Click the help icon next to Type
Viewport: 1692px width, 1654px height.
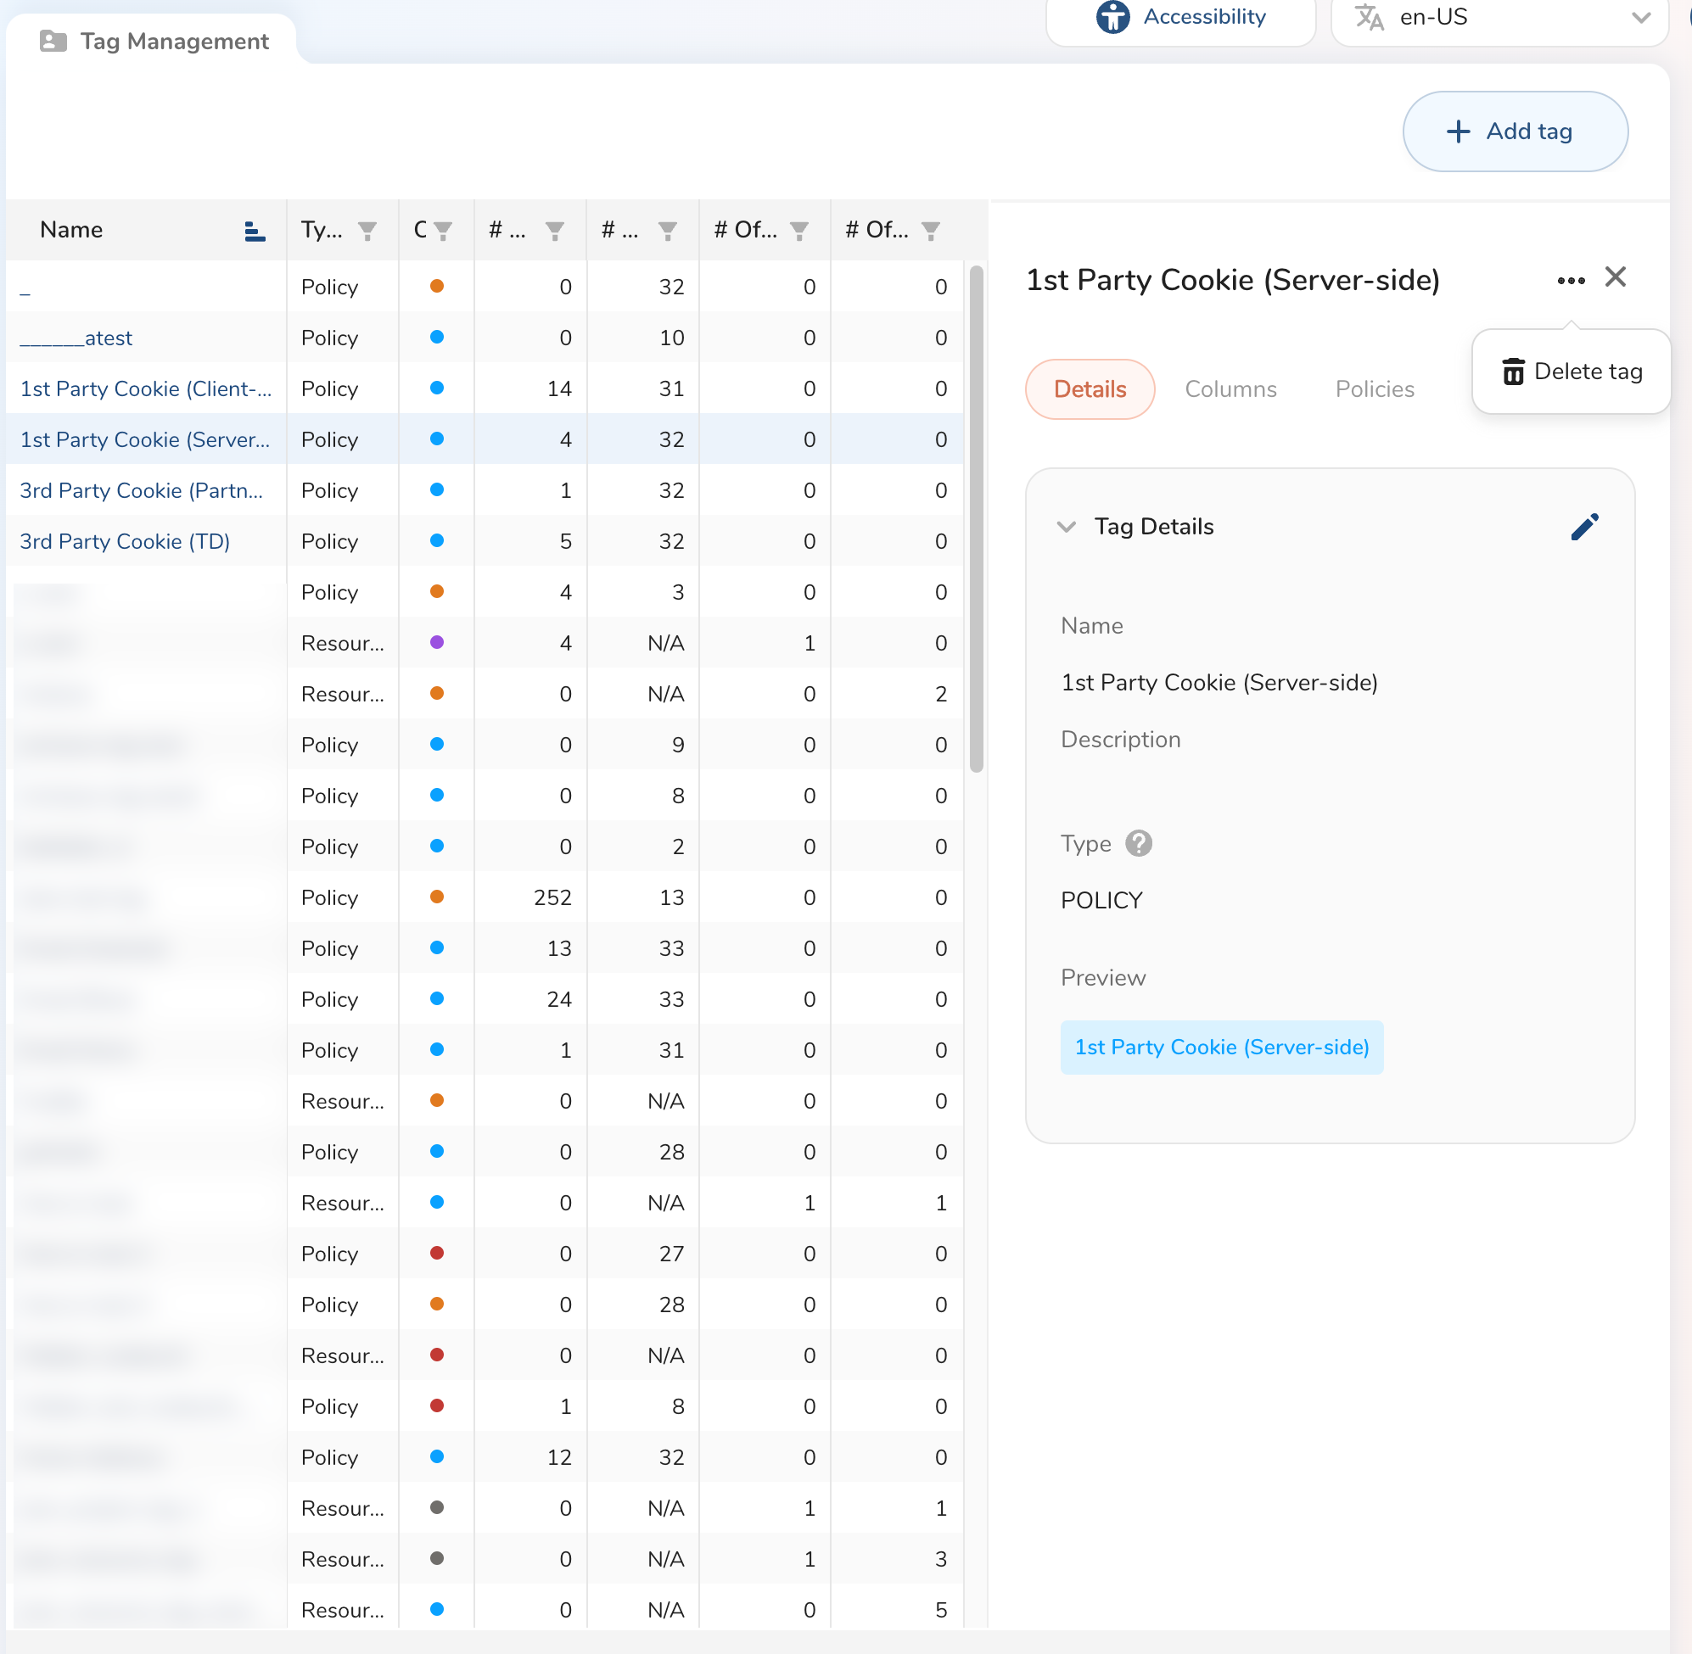click(x=1138, y=843)
